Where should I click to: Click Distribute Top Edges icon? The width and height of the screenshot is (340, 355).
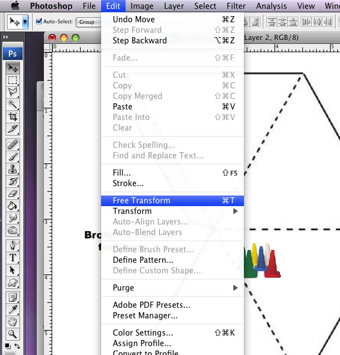[x=272, y=22]
